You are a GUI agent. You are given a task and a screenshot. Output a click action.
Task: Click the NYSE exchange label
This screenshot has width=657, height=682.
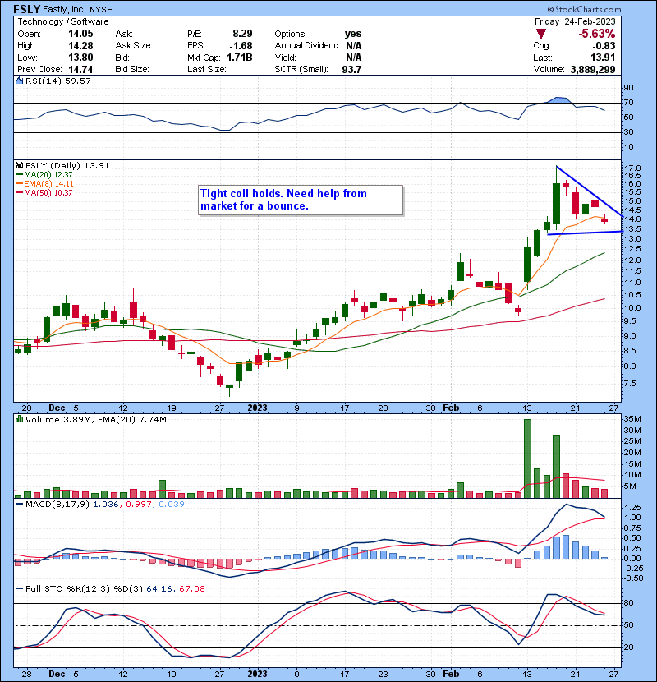(x=101, y=9)
